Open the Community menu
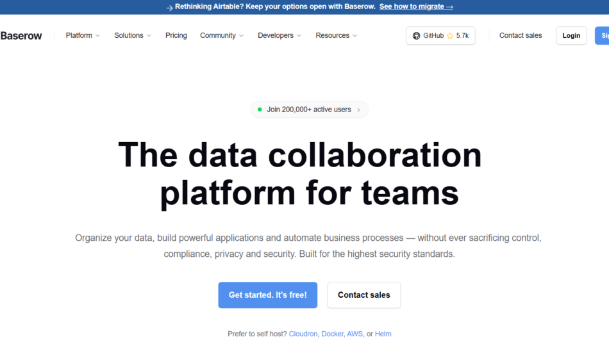Screen dimensions: 609x342 tap(222, 35)
